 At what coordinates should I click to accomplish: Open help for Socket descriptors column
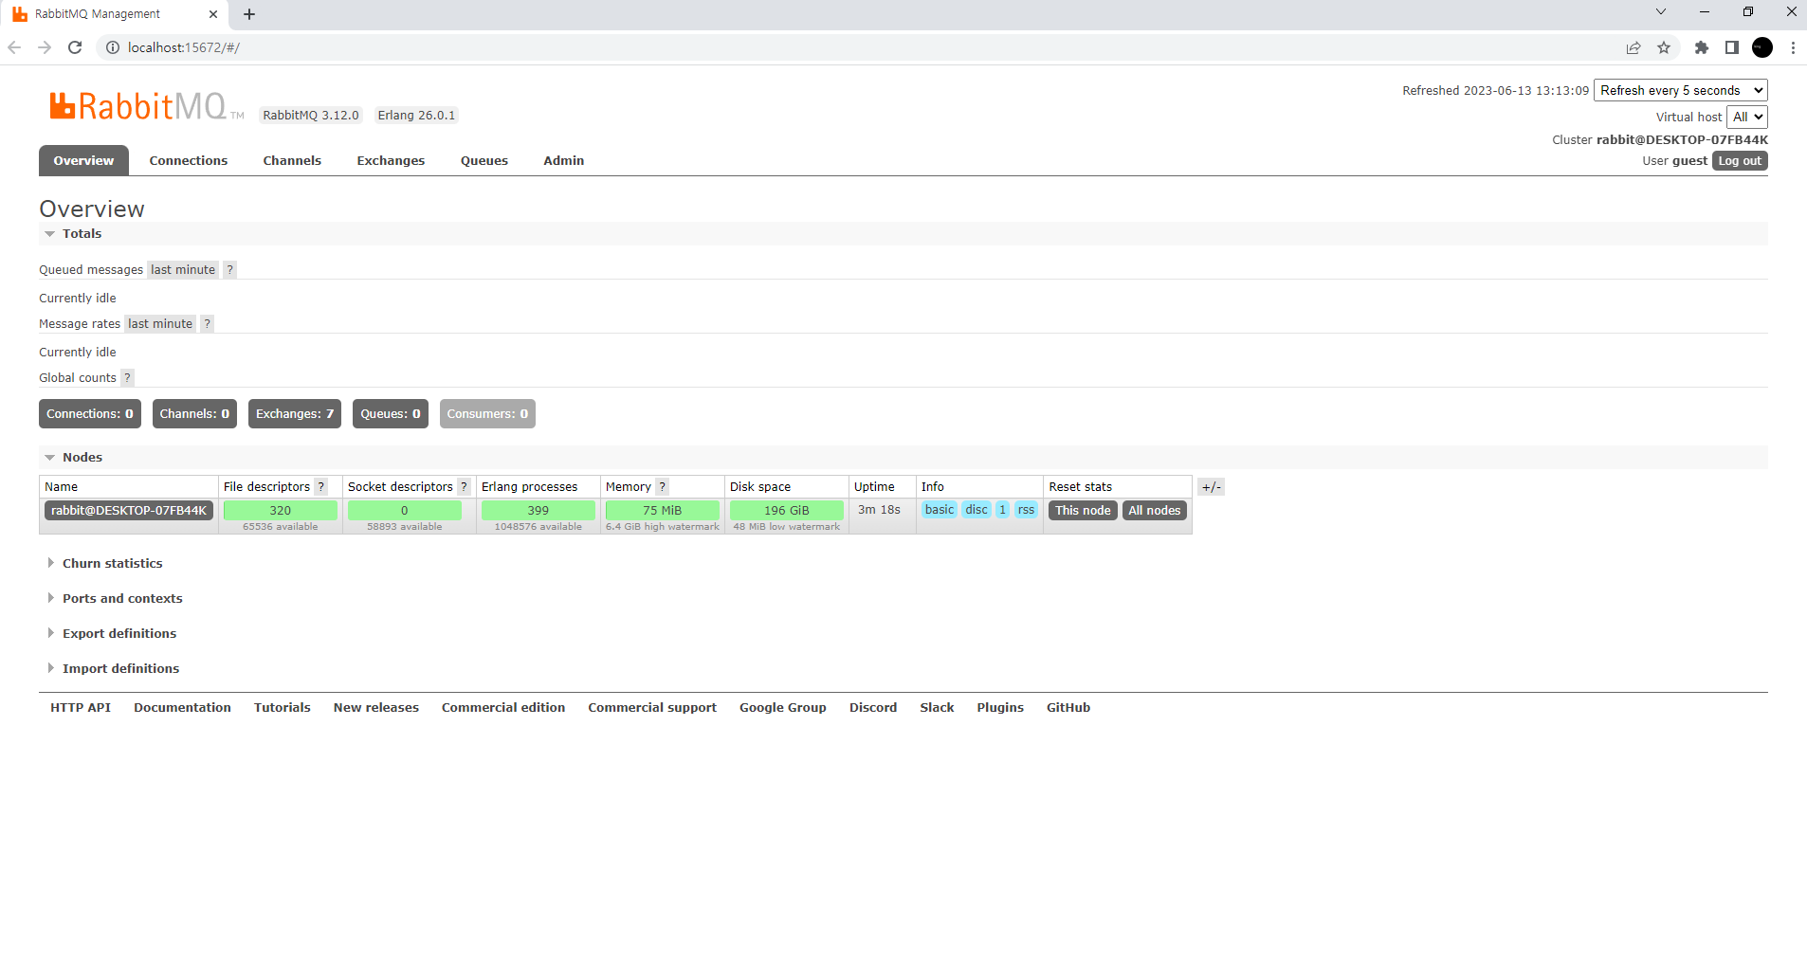(x=464, y=487)
